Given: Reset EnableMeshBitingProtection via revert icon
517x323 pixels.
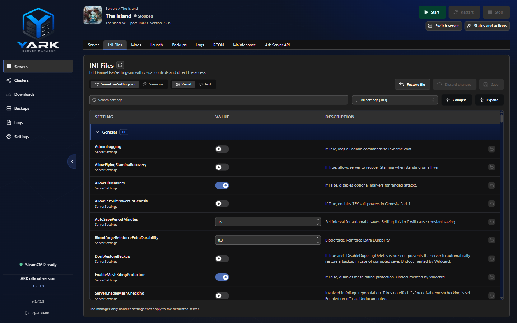Looking at the screenshot, I should coord(492,277).
